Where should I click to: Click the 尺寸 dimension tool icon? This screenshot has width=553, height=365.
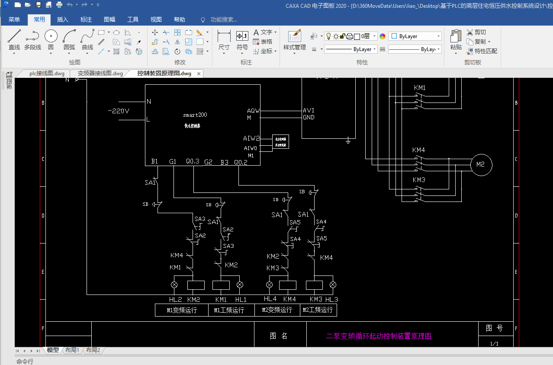pyautogui.click(x=224, y=36)
